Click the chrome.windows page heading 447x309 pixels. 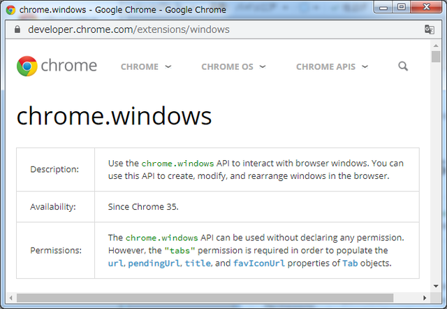[x=114, y=116]
